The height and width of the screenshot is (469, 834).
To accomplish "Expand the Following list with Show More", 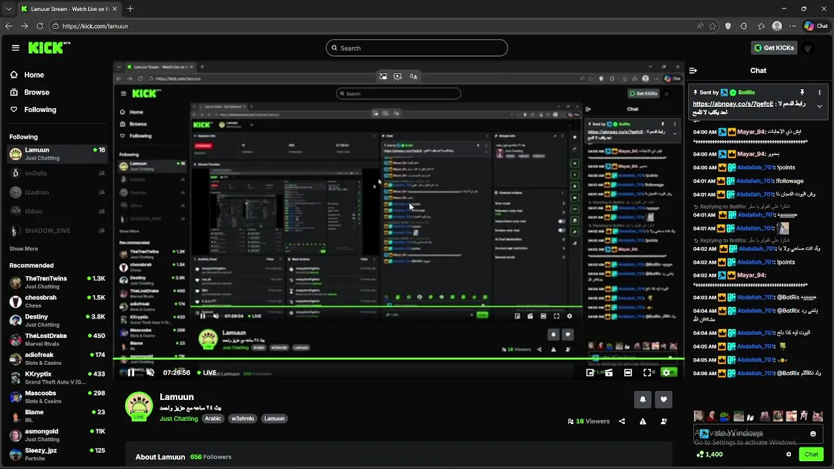I will pos(23,249).
